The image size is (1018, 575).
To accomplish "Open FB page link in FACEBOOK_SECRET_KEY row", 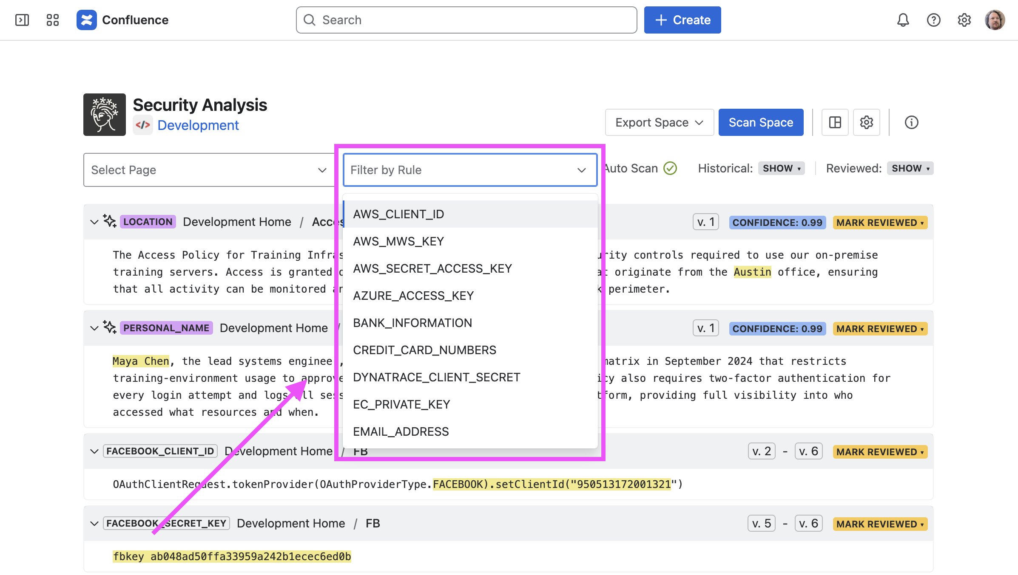I will pos(373,523).
